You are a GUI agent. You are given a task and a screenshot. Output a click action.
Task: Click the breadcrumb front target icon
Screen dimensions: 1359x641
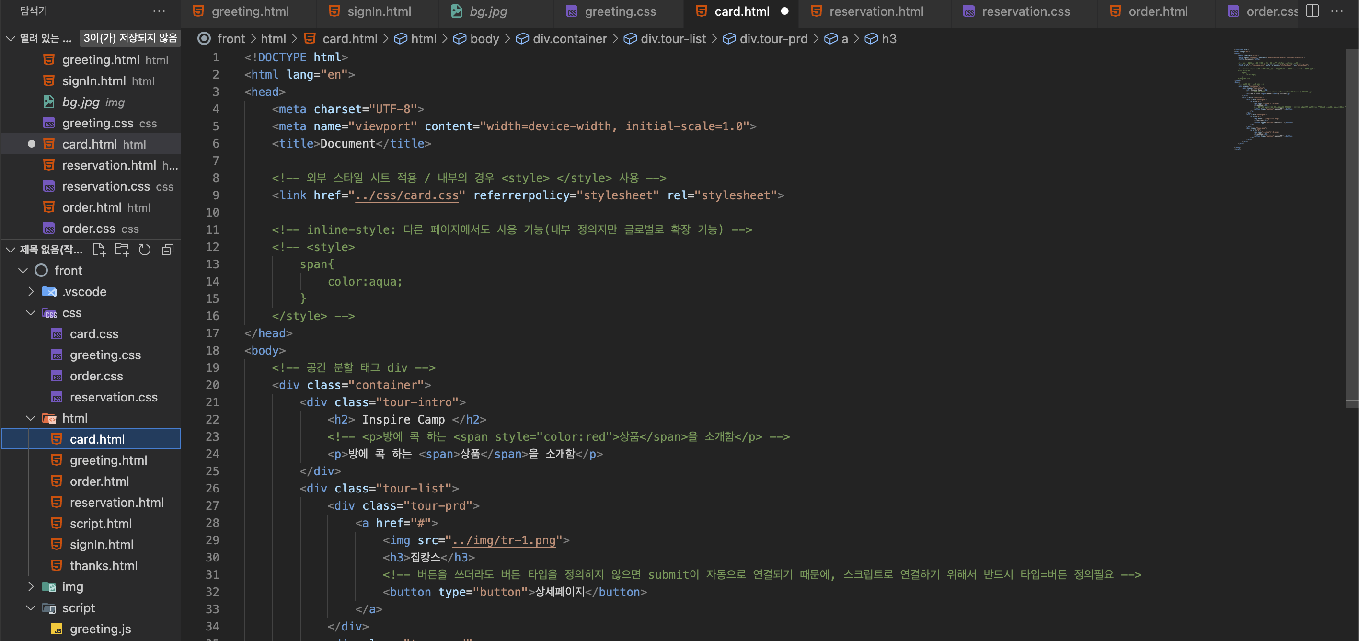204,38
